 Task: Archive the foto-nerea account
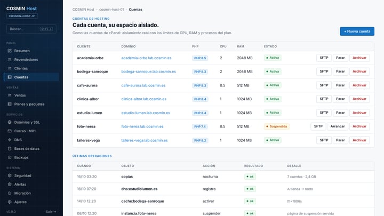point(359,126)
